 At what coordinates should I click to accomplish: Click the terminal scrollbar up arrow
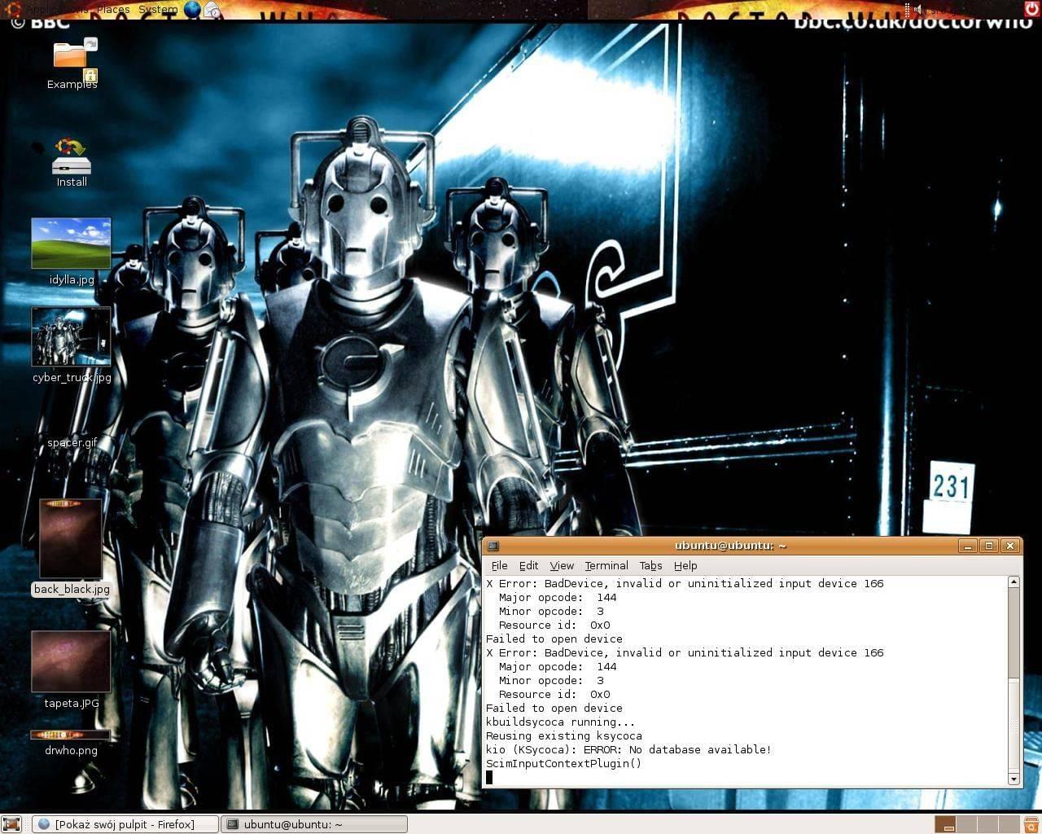click(x=1014, y=582)
